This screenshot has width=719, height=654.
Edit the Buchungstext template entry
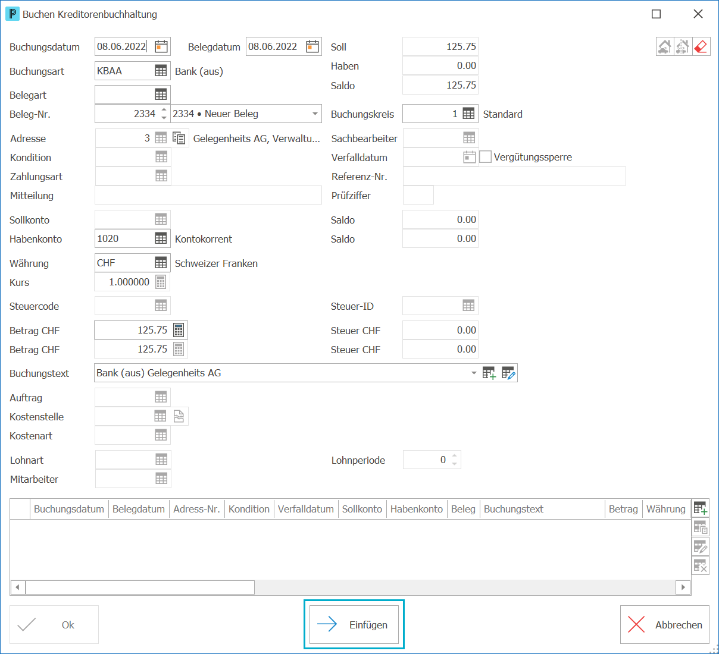tap(508, 373)
